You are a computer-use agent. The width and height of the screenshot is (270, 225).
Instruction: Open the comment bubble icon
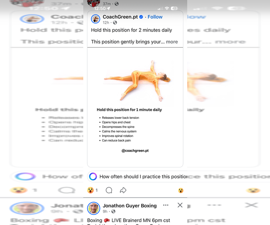click(109, 190)
